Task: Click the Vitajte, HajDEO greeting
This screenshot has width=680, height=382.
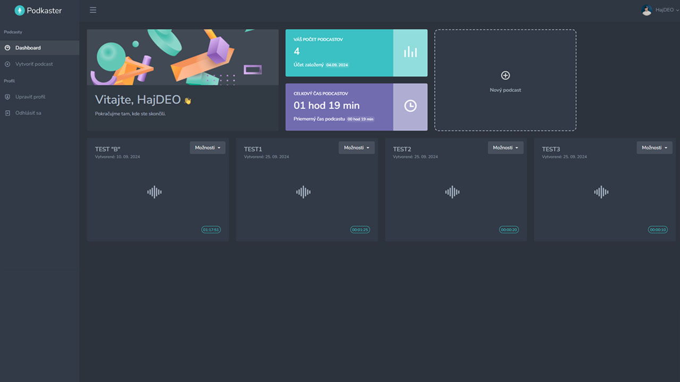Action: pos(138,100)
